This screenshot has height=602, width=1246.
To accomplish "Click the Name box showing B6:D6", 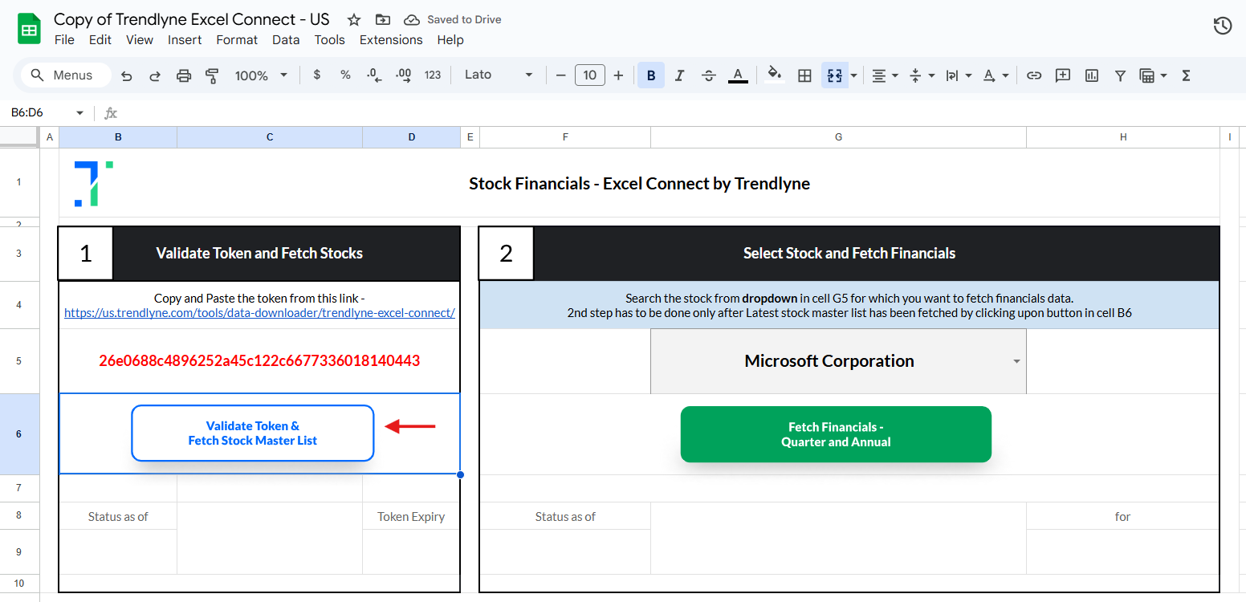I will 38,113.
